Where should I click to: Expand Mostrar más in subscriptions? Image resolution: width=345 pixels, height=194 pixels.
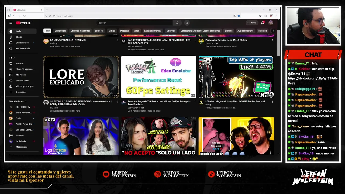click(22, 147)
